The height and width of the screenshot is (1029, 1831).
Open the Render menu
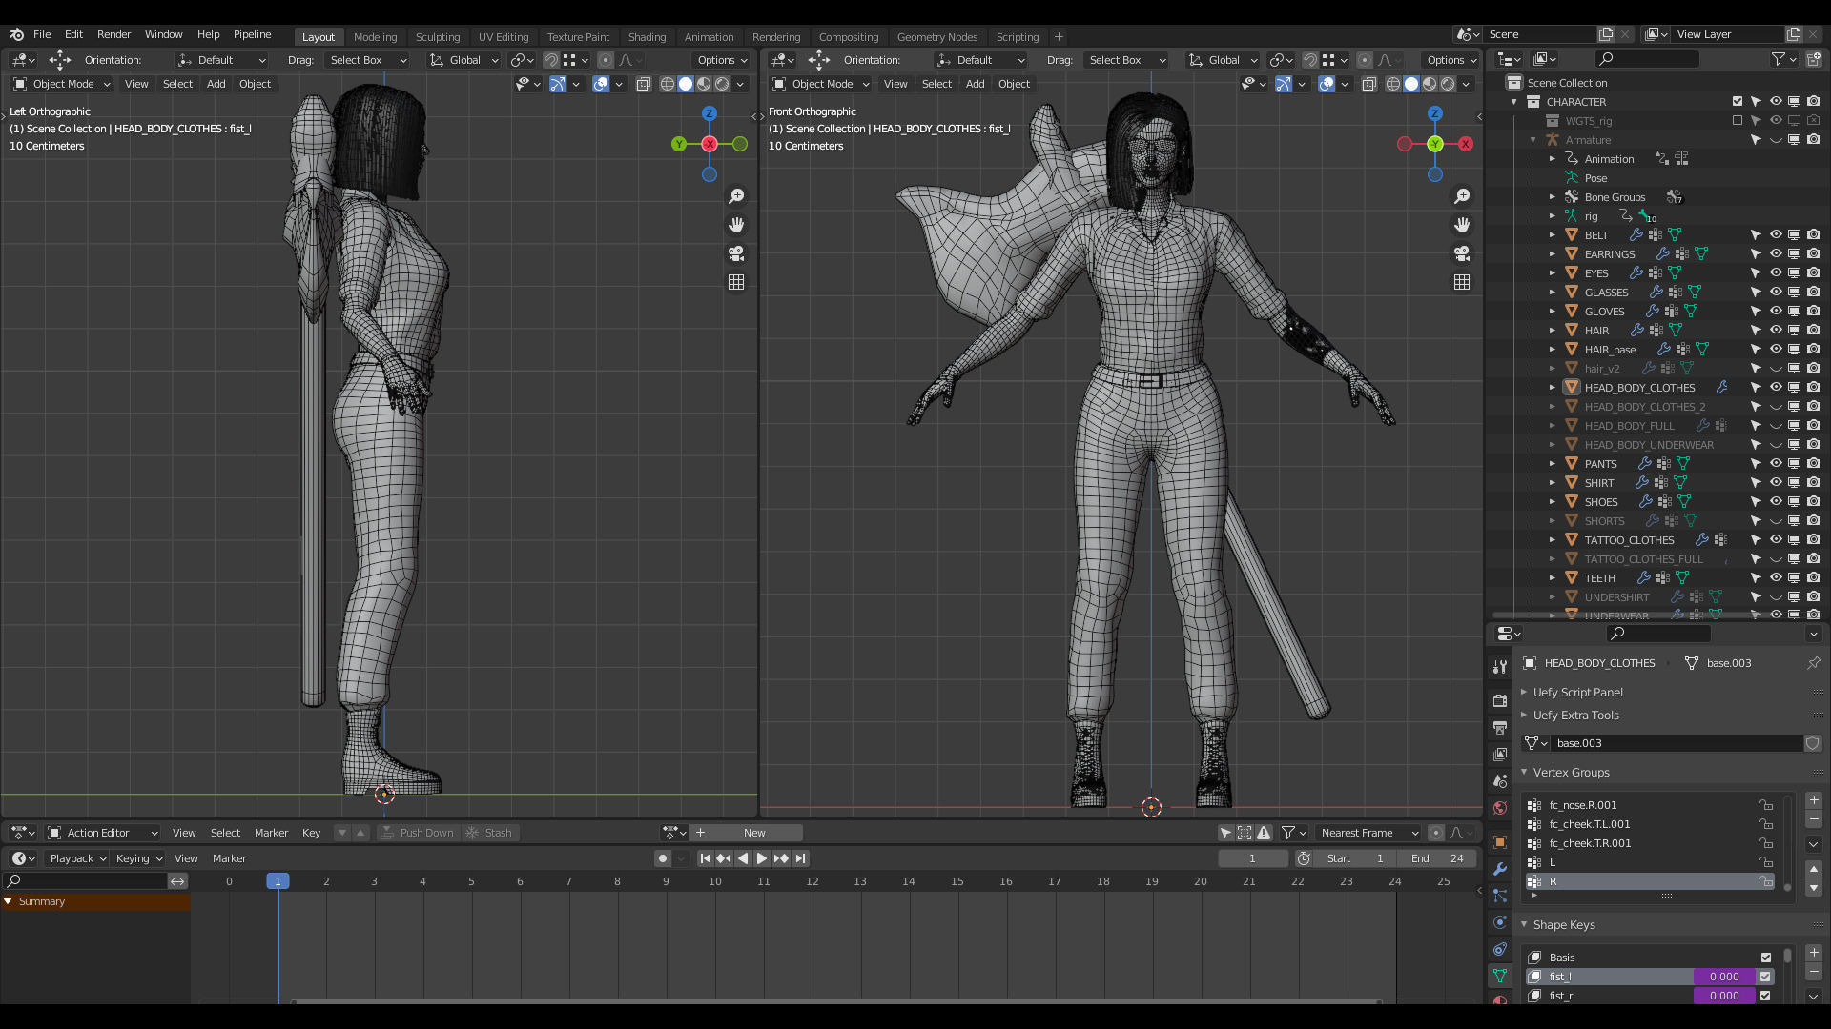click(x=113, y=34)
